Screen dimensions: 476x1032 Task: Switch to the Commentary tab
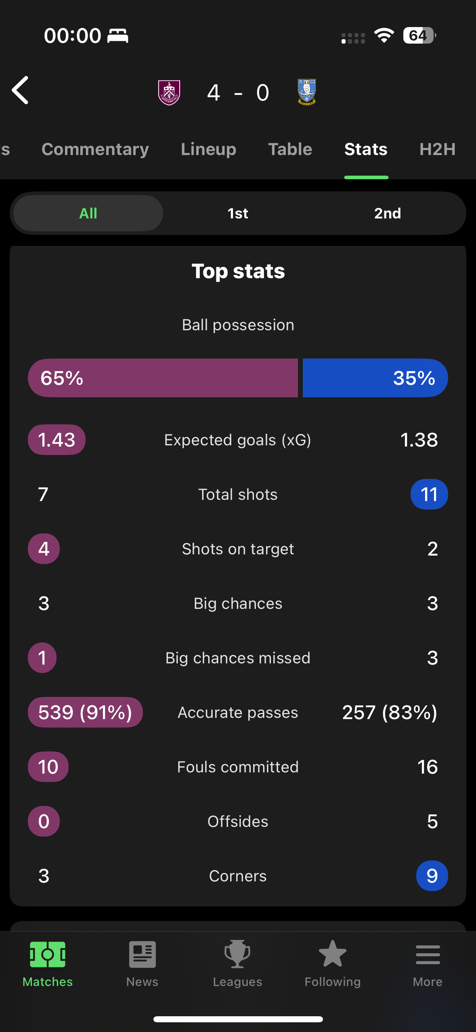[95, 149]
